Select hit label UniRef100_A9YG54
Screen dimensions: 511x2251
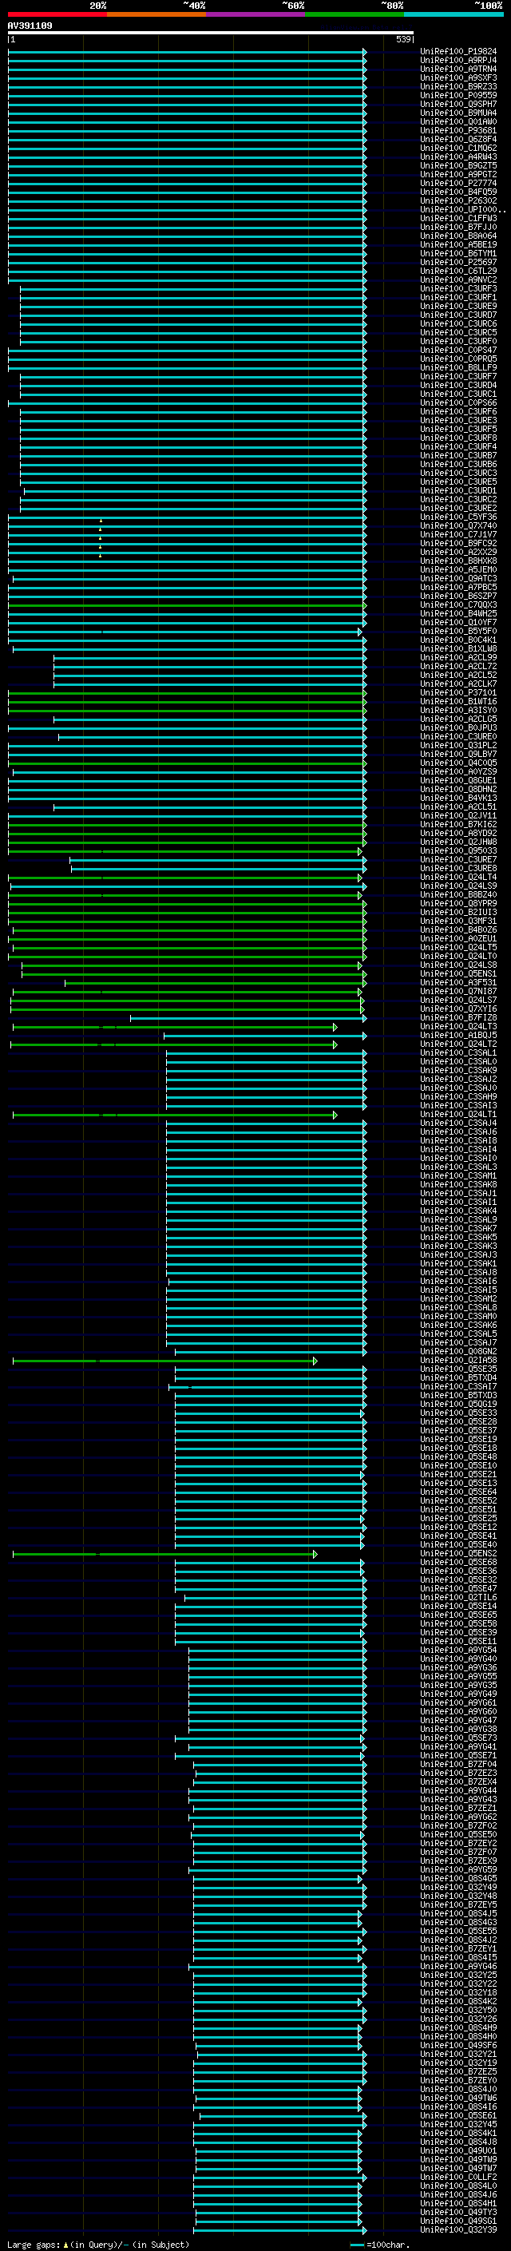click(x=458, y=1650)
